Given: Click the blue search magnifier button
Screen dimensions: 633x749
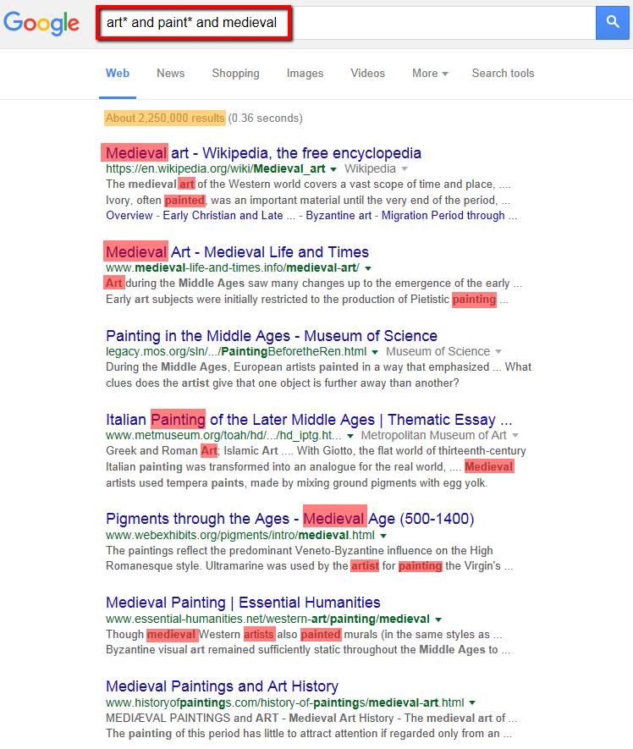Looking at the screenshot, I should coord(612,23).
